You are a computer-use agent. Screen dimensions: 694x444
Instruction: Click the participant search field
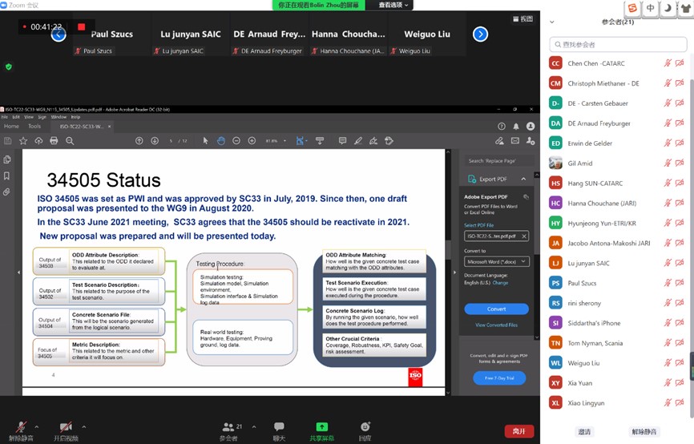617,44
